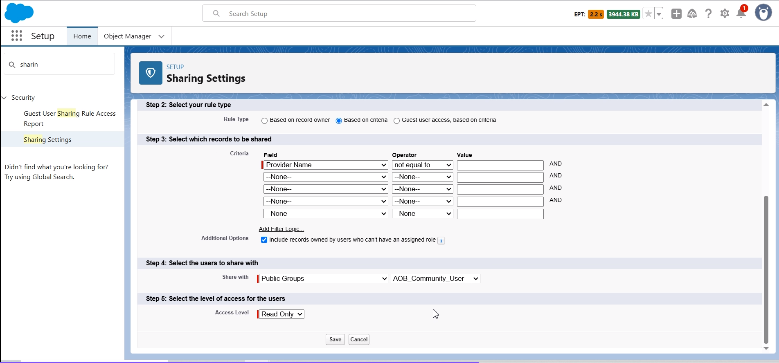Open the Object Manager tab dropdown chevron
The width and height of the screenshot is (779, 363).
[x=162, y=36]
